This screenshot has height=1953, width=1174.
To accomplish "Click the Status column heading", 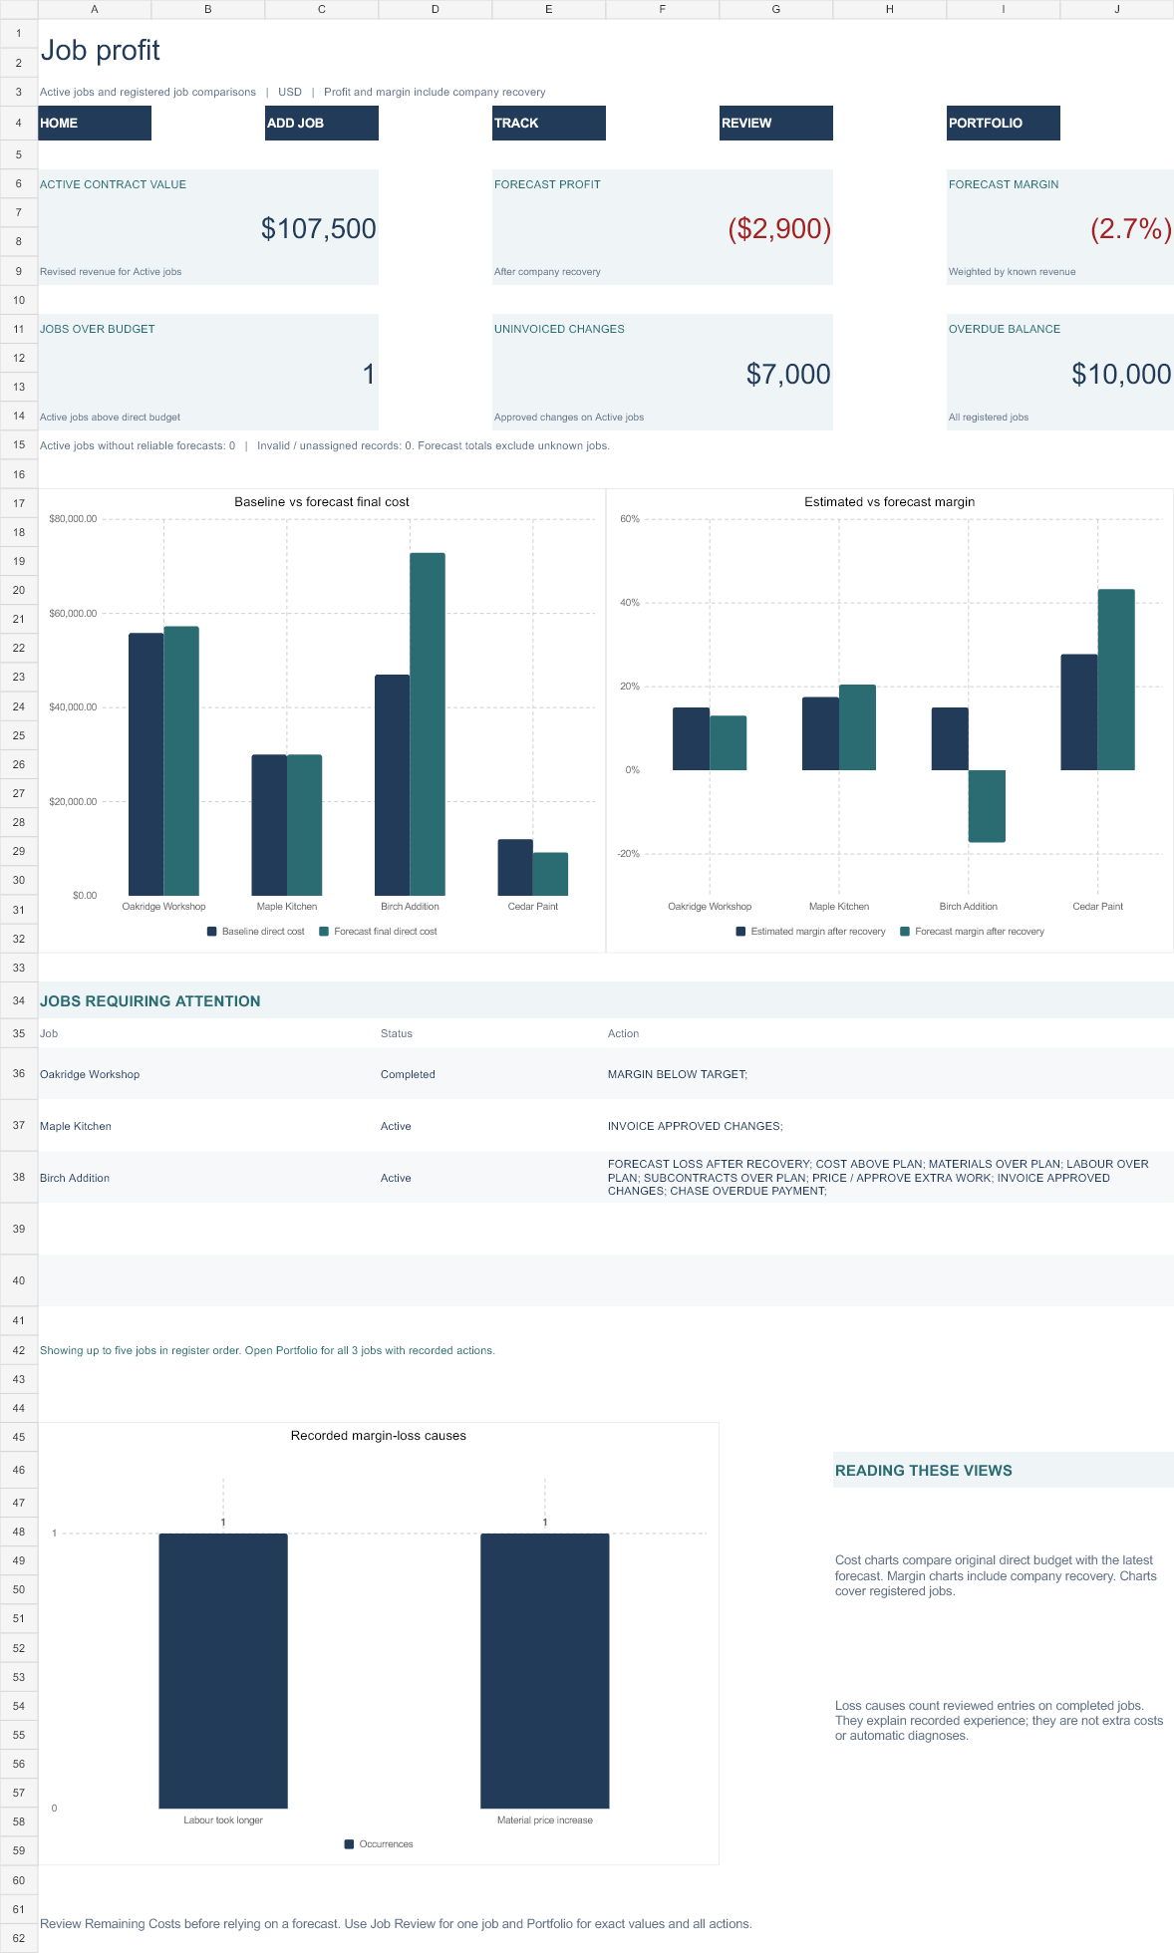I will (x=397, y=1033).
